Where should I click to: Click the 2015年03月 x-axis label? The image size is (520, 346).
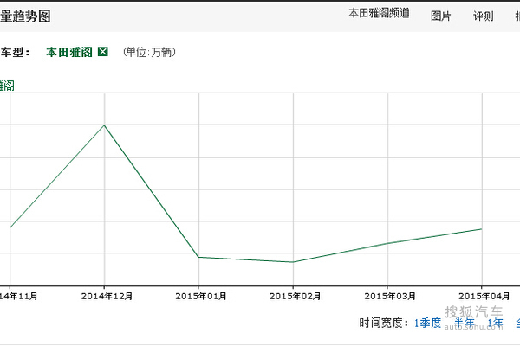point(387,296)
